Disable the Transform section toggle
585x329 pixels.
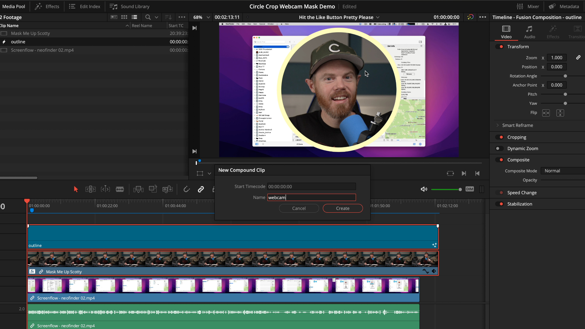point(499,46)
